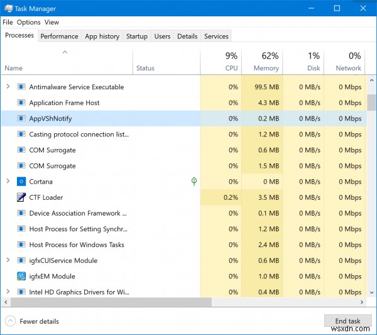Click the green leaf suspended icon for Cortana
This screenshot has height=335, width=377.
(194, 182)
